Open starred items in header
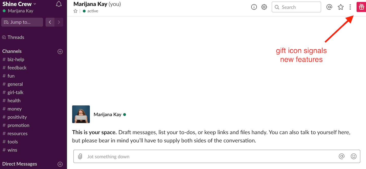This screenshot has height=169, width=366. click(341, 7)
